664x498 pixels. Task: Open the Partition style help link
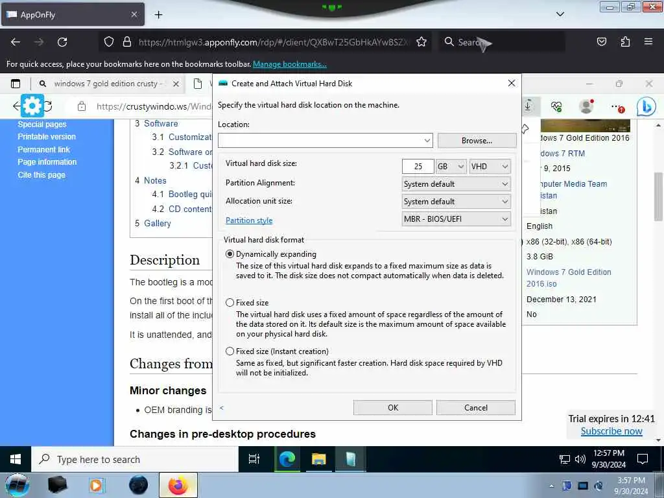pos(249,220)
